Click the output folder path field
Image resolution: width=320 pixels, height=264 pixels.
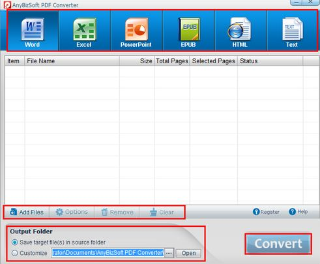[108, 253]
